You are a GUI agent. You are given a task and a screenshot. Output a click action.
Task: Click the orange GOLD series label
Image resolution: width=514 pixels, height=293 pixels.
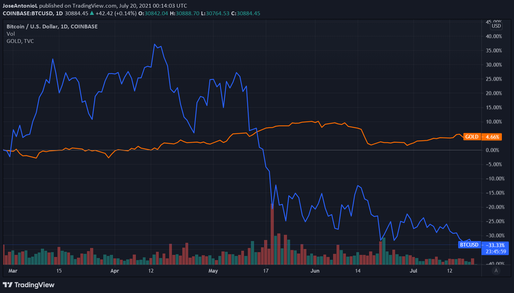pos(472,137)
